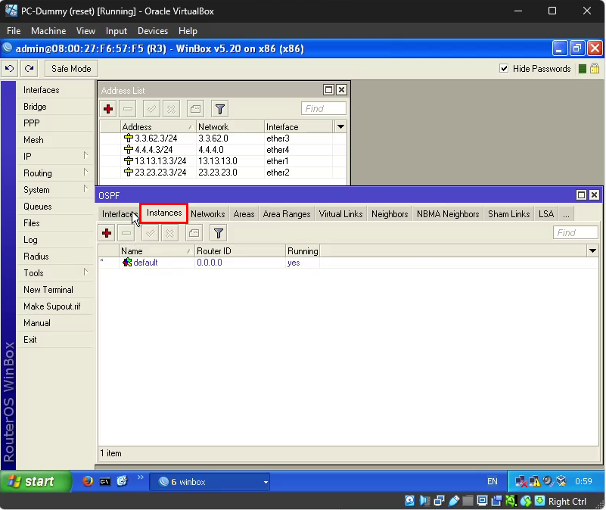This screenshot has width=606, height=510.
Task: Click enable checkmark icon in Address List
Action: click(151, 109)
